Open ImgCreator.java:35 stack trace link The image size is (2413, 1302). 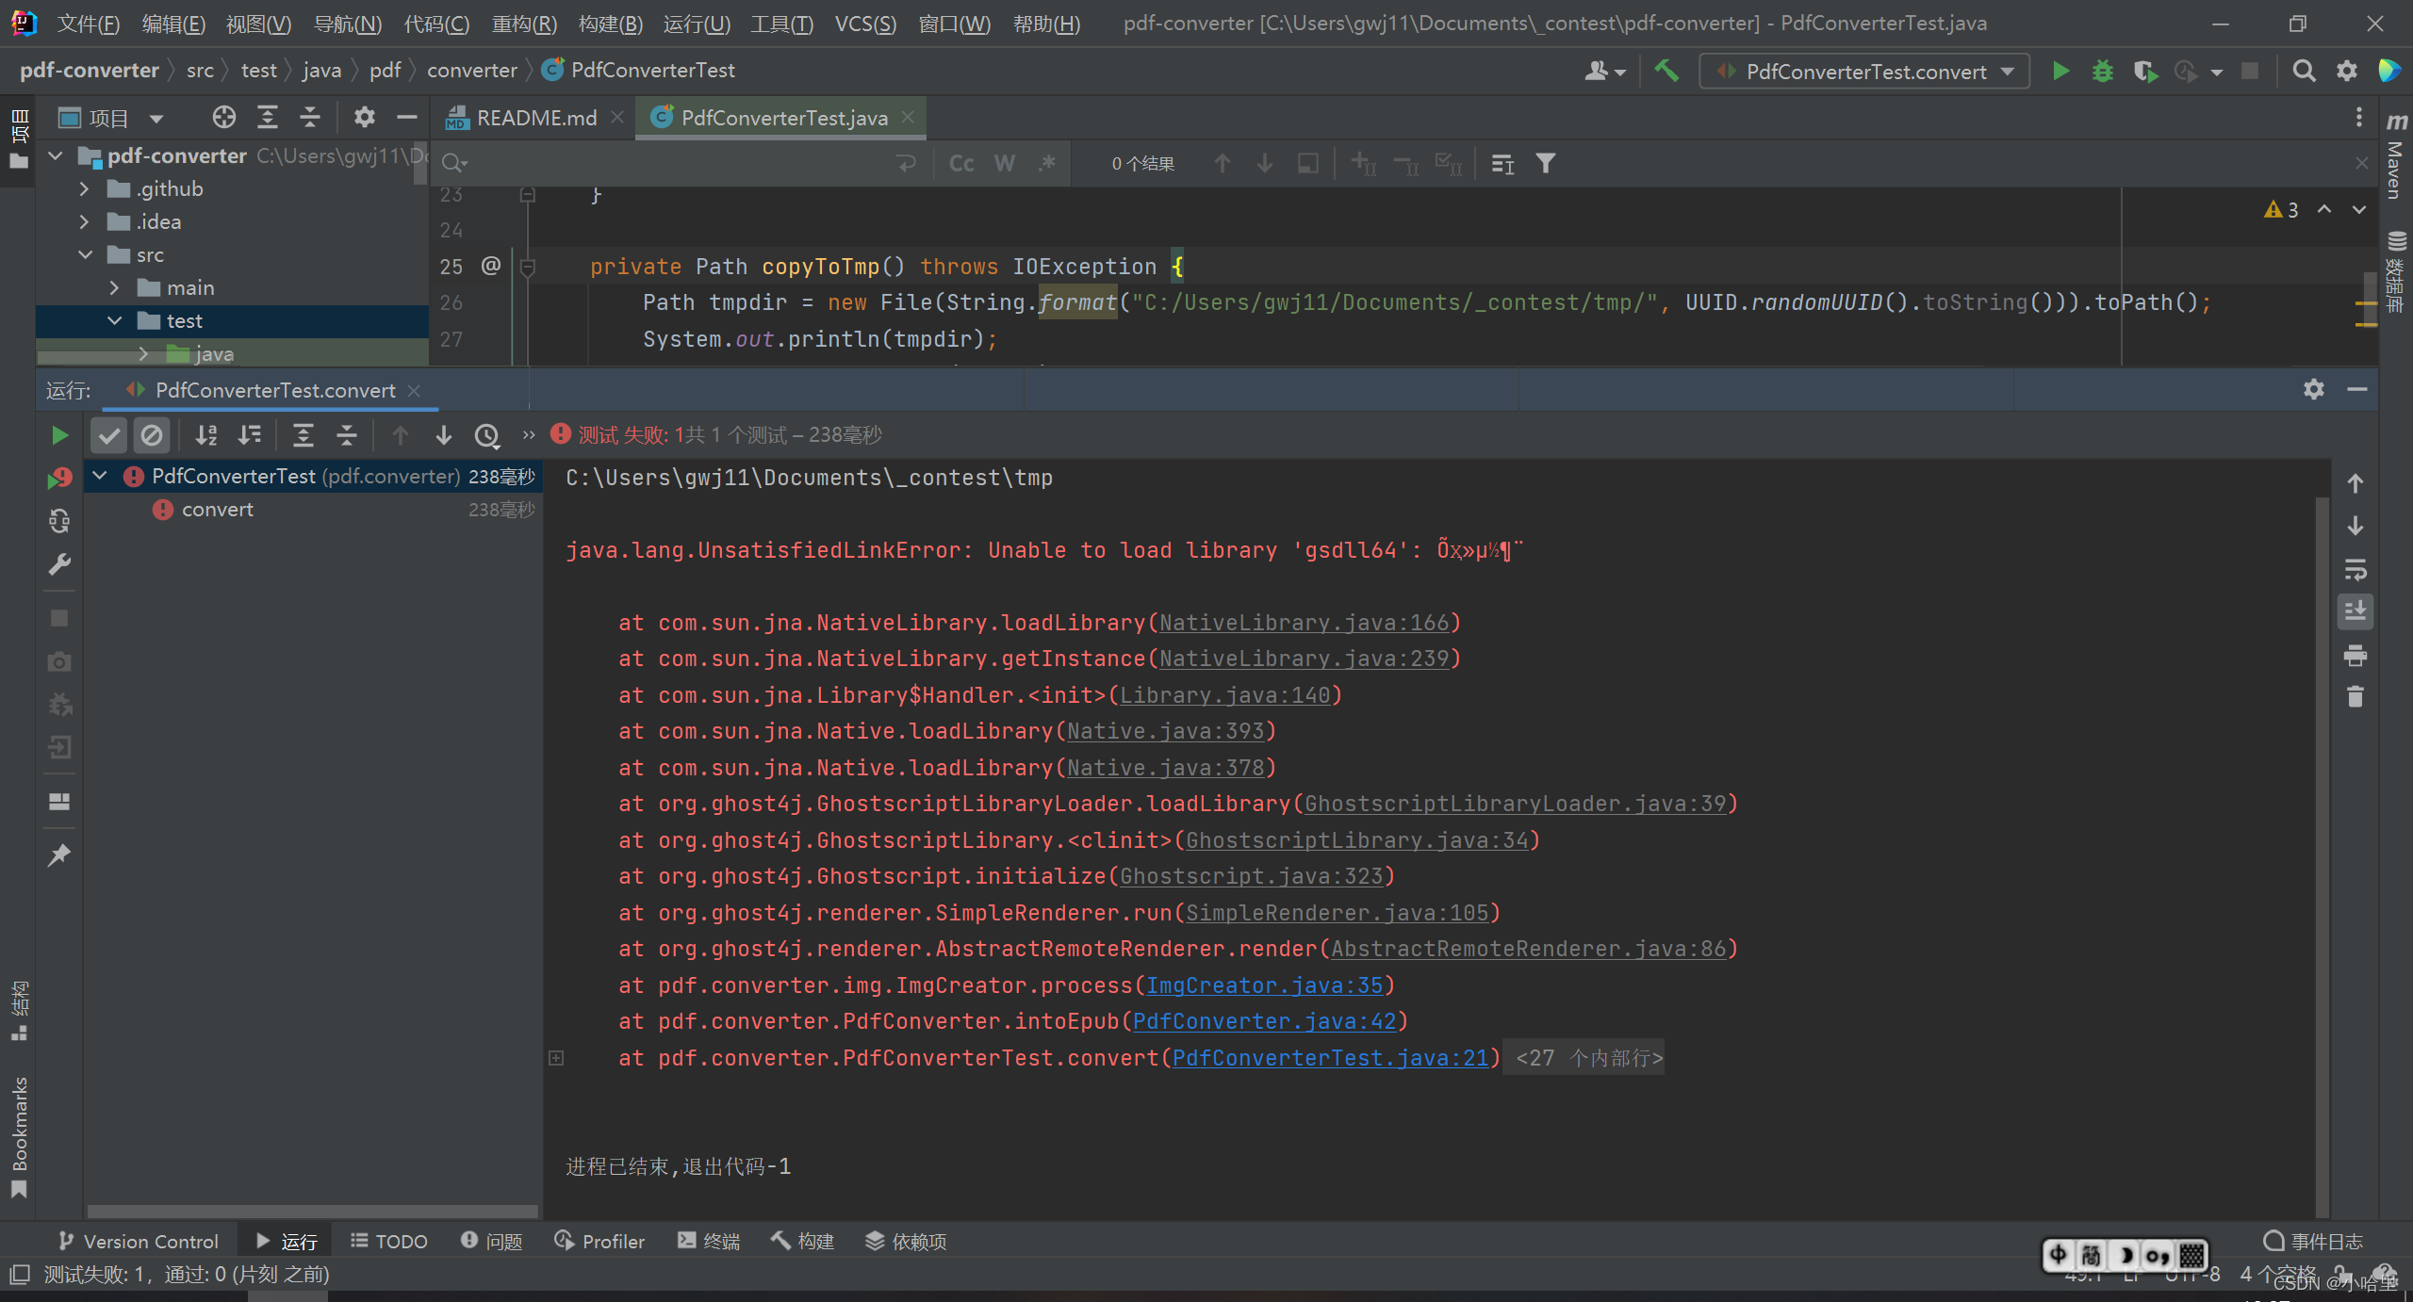click(1263, 985)
